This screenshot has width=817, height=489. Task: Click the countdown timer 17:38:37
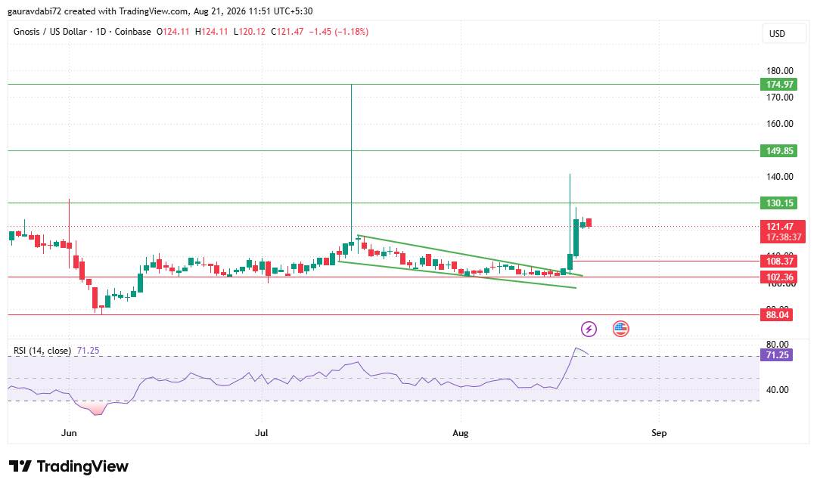tap(783, 237)
